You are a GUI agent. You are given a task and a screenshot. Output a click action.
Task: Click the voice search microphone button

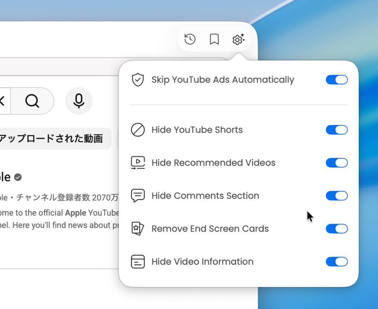(x=79, y=101)
